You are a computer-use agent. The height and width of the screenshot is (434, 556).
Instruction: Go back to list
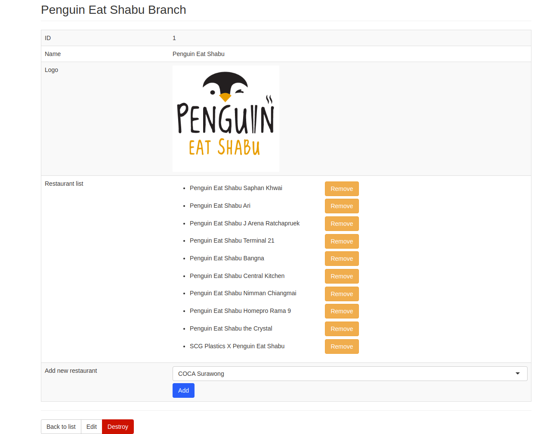coord(61,427)
